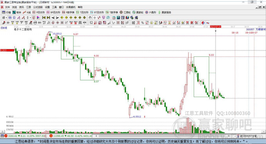This screenshot has height=144, width=266.
Task: Select the red Gann fan lines tool
Action: pyautogui.click(x=96, y=23)
